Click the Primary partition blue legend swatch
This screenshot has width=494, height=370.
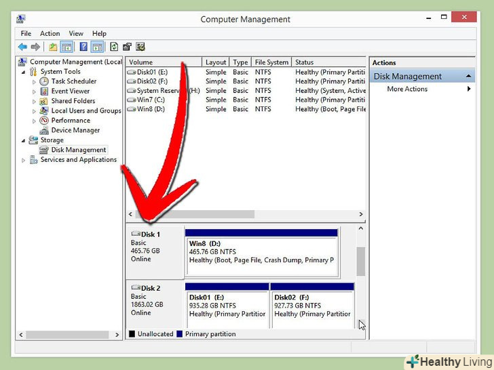click(179, 334)
